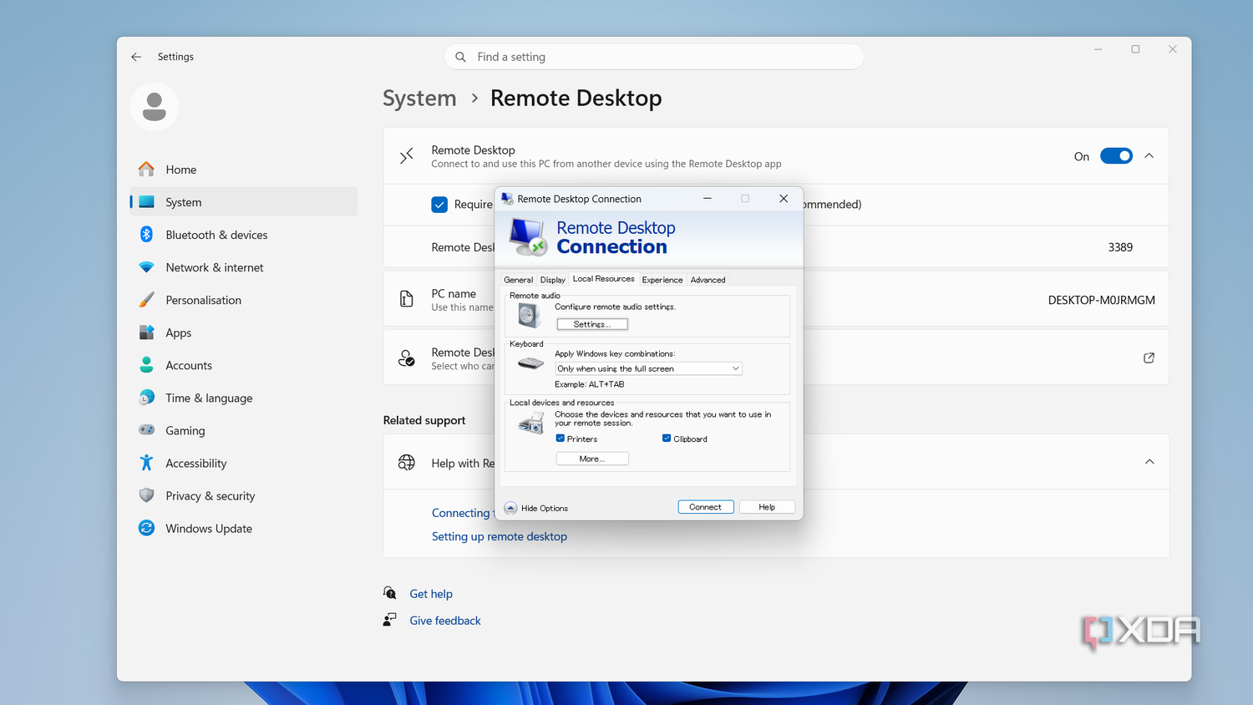Viewport: 1253px width, 705px height.
Task: Click the PC name DESKTOP-M0JRMGM text
Action: pyautogui.click(x=1102, y=300)
